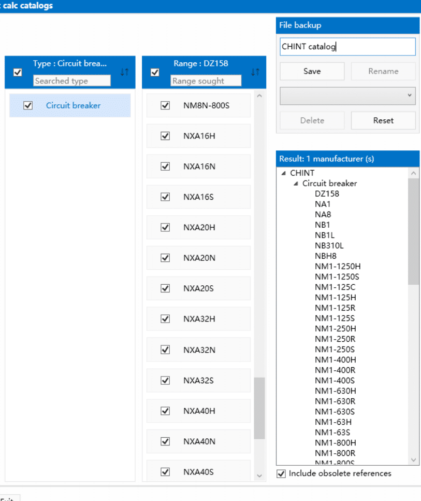421x501 pixels.
Task: Select NB310L in the result tree
Action: point(329,246)
